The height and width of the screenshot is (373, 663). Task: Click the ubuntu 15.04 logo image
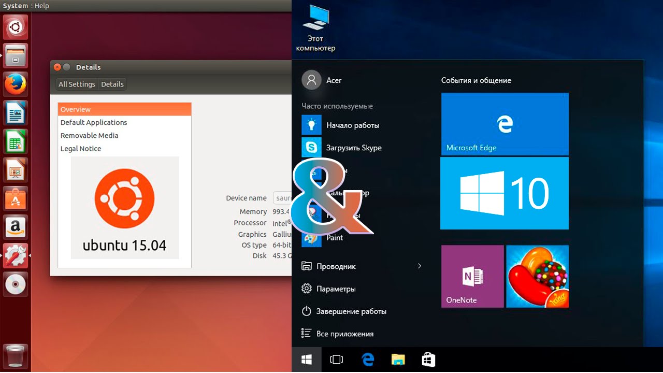click(125, 208)
